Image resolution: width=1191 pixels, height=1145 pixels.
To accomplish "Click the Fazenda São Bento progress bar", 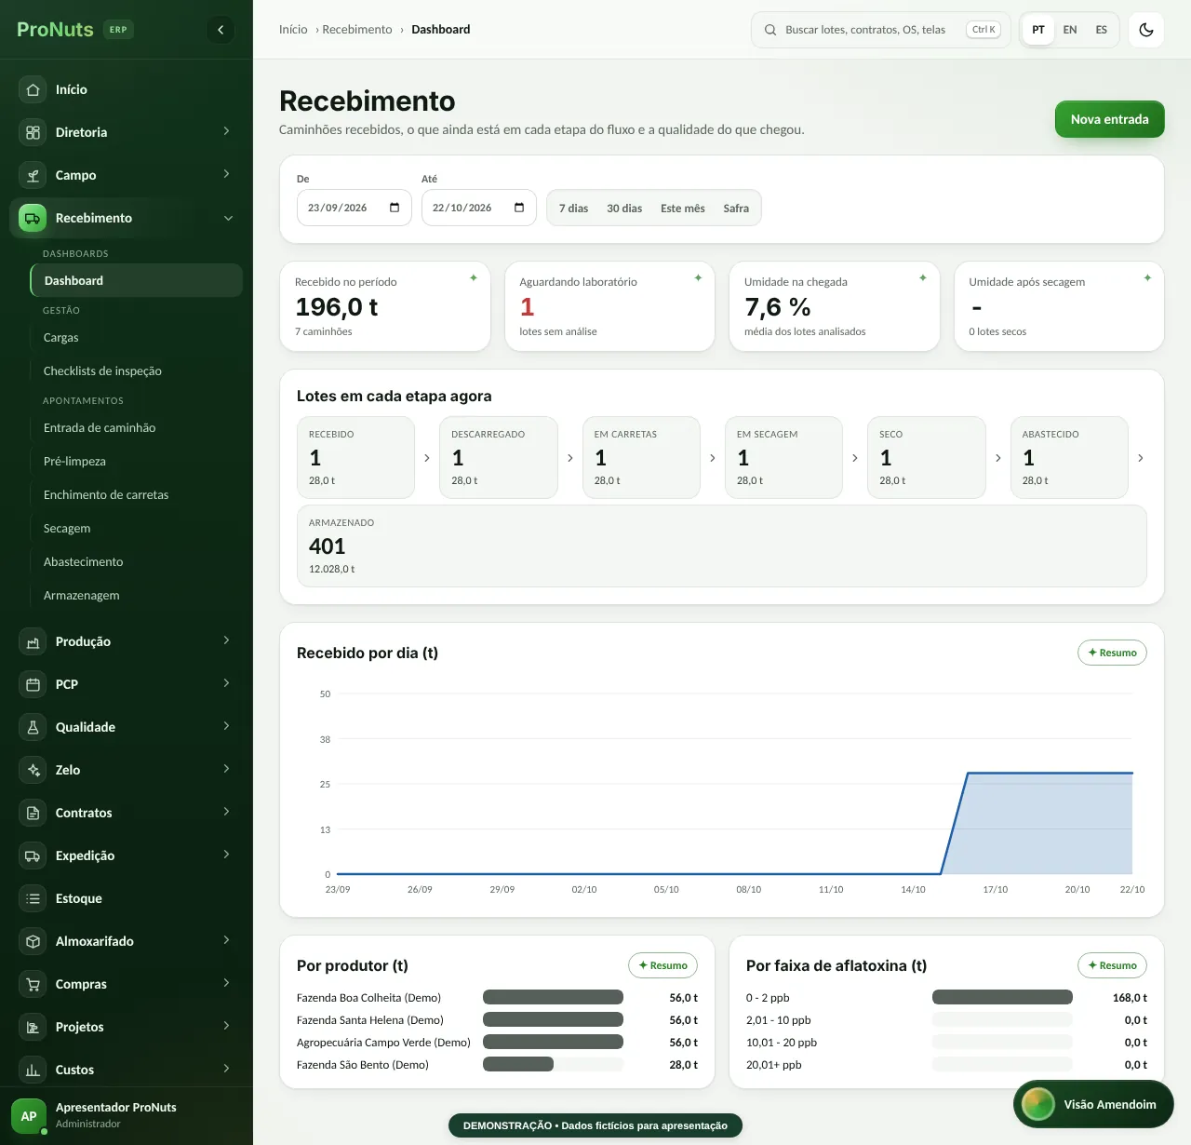I will (x=553, y=1064).
